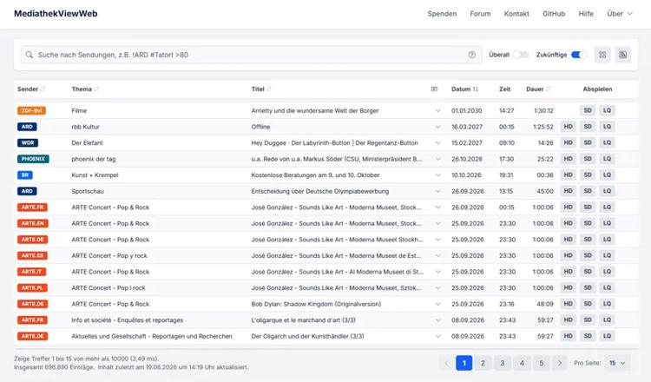Click ARD badge in Sportschau row
This screenshot has width=651, height=382.
[x=27, y=191]
